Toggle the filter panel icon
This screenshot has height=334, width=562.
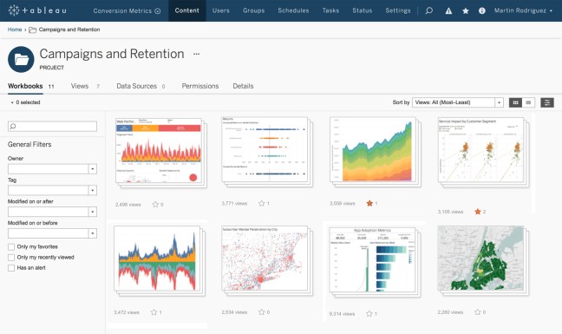click(x=547, y=102)
